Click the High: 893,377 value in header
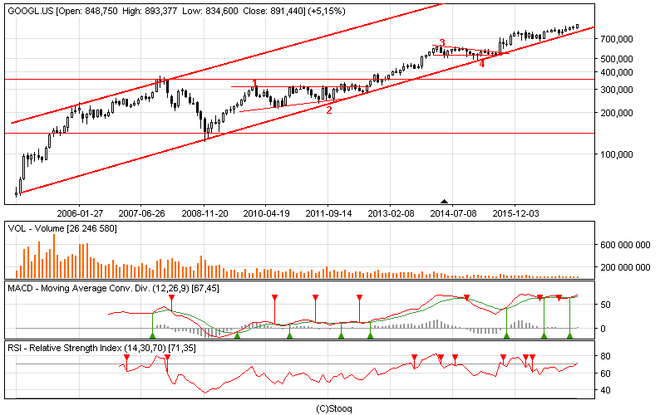This screenshot has height=415, width=665. pyautogui.click(x=150, y=11)
